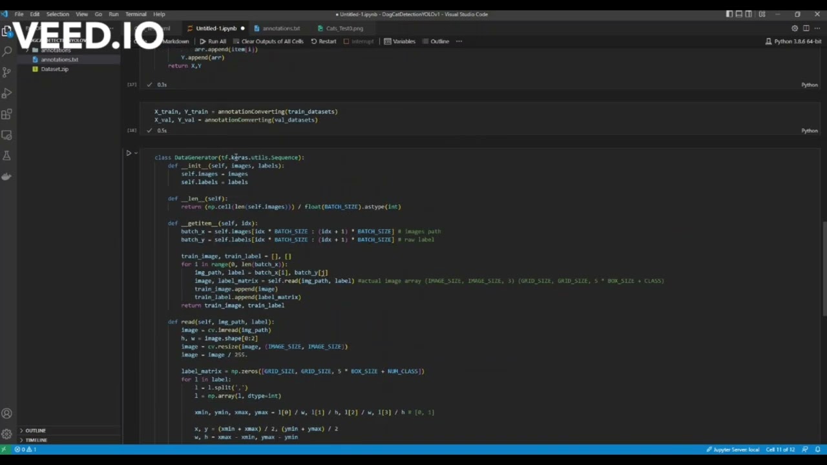Switch to Untitled-1.ipynb tab
This screenshot has height=465, width=827.
coord(216,28)
